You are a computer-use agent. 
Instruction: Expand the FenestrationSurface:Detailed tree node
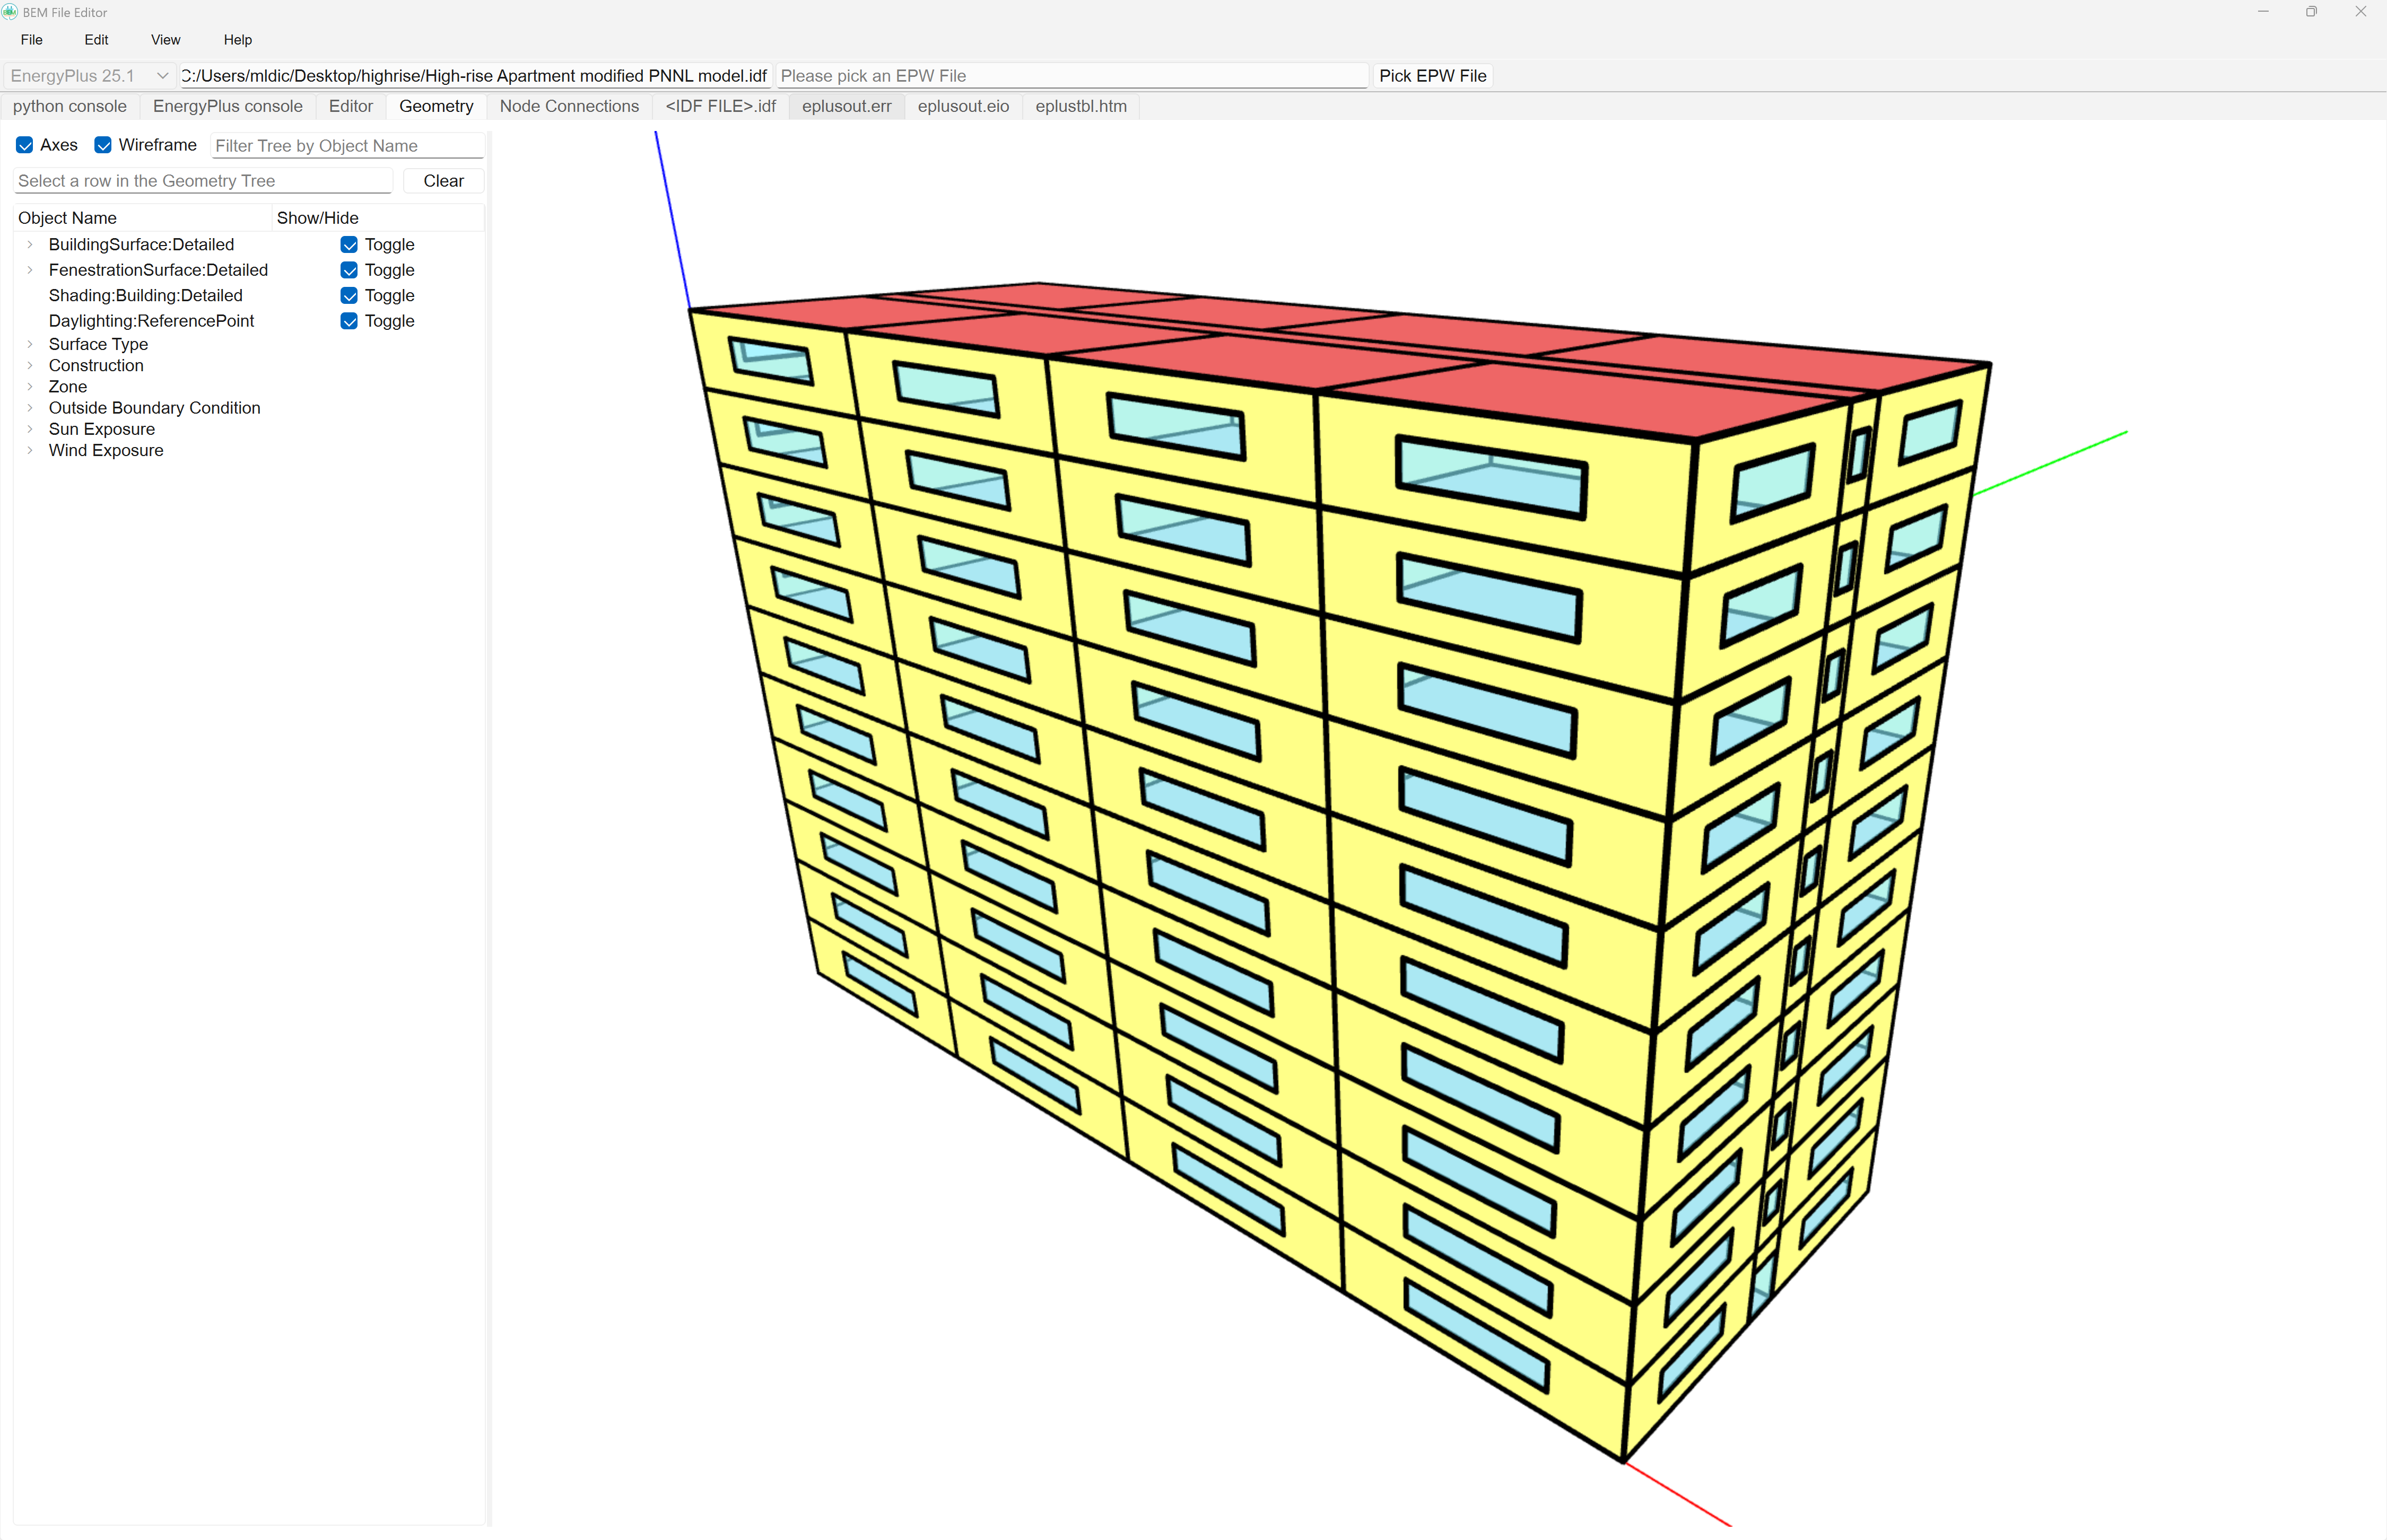30,270
